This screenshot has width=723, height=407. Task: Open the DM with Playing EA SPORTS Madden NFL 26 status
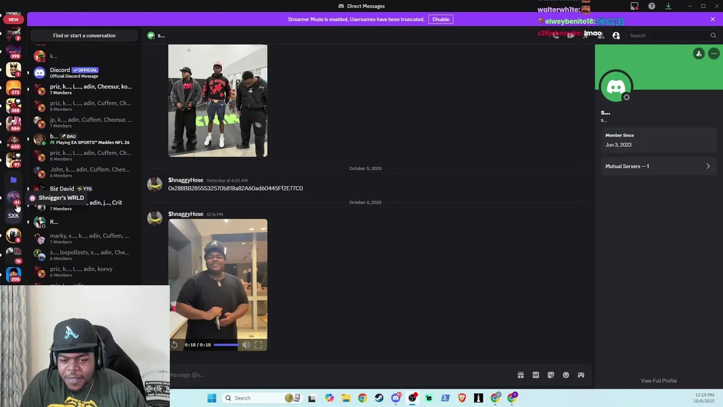(x=84, y=139)
